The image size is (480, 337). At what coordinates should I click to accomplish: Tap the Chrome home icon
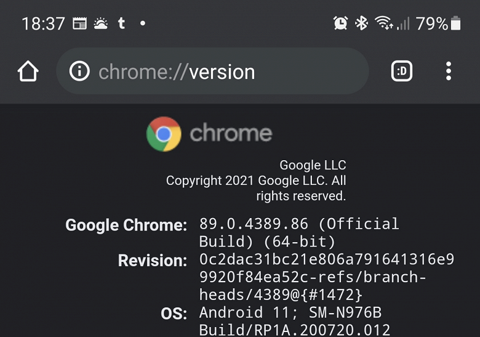tap(28, 72)
